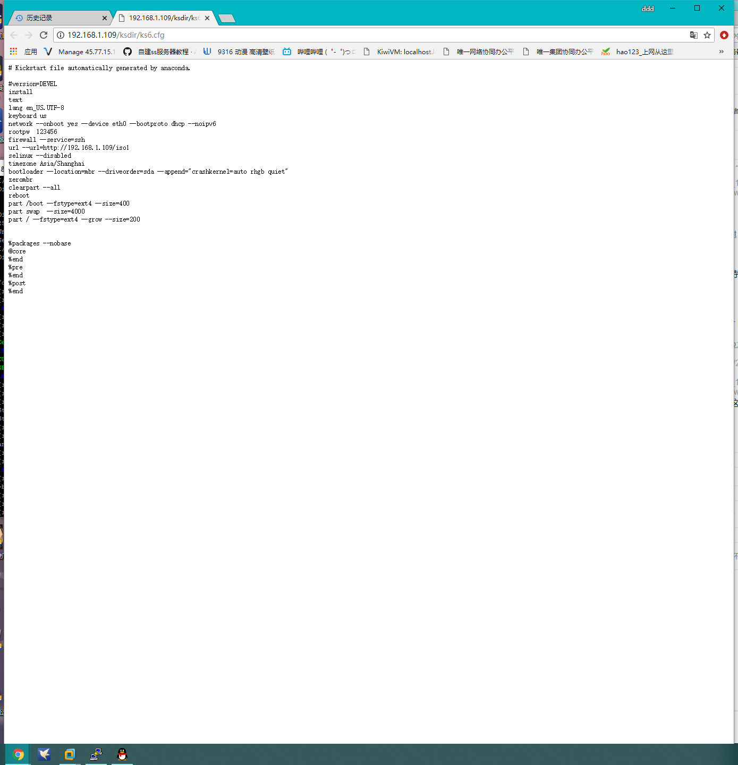Viewport: 738px width, 765px height.
Task: Click the Kickstart file comment line
Action: tap(99, 68)
